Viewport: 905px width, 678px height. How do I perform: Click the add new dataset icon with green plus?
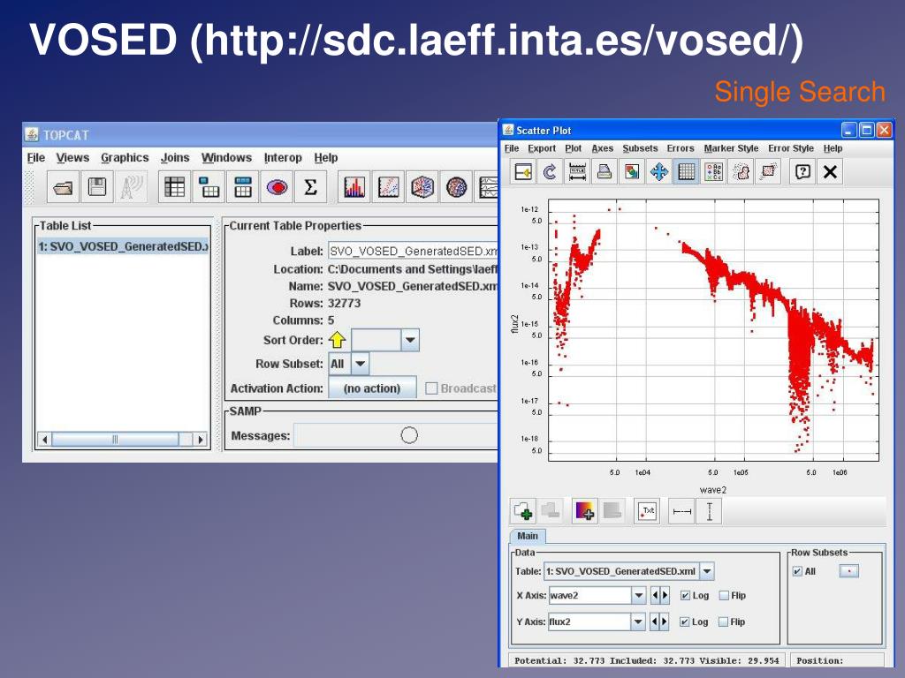point(523,511)
